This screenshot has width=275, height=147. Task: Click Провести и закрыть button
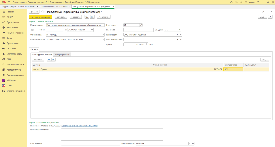(x=41, y=17)
